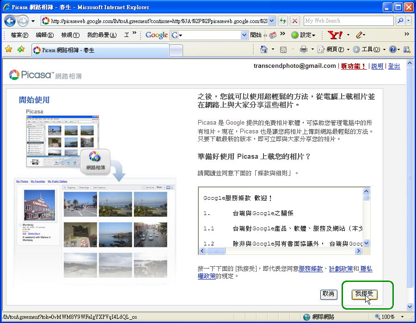Click the green Refresh page icon
Image resolution: width=416 pixels, height=323 pixels.
point(283,21)
